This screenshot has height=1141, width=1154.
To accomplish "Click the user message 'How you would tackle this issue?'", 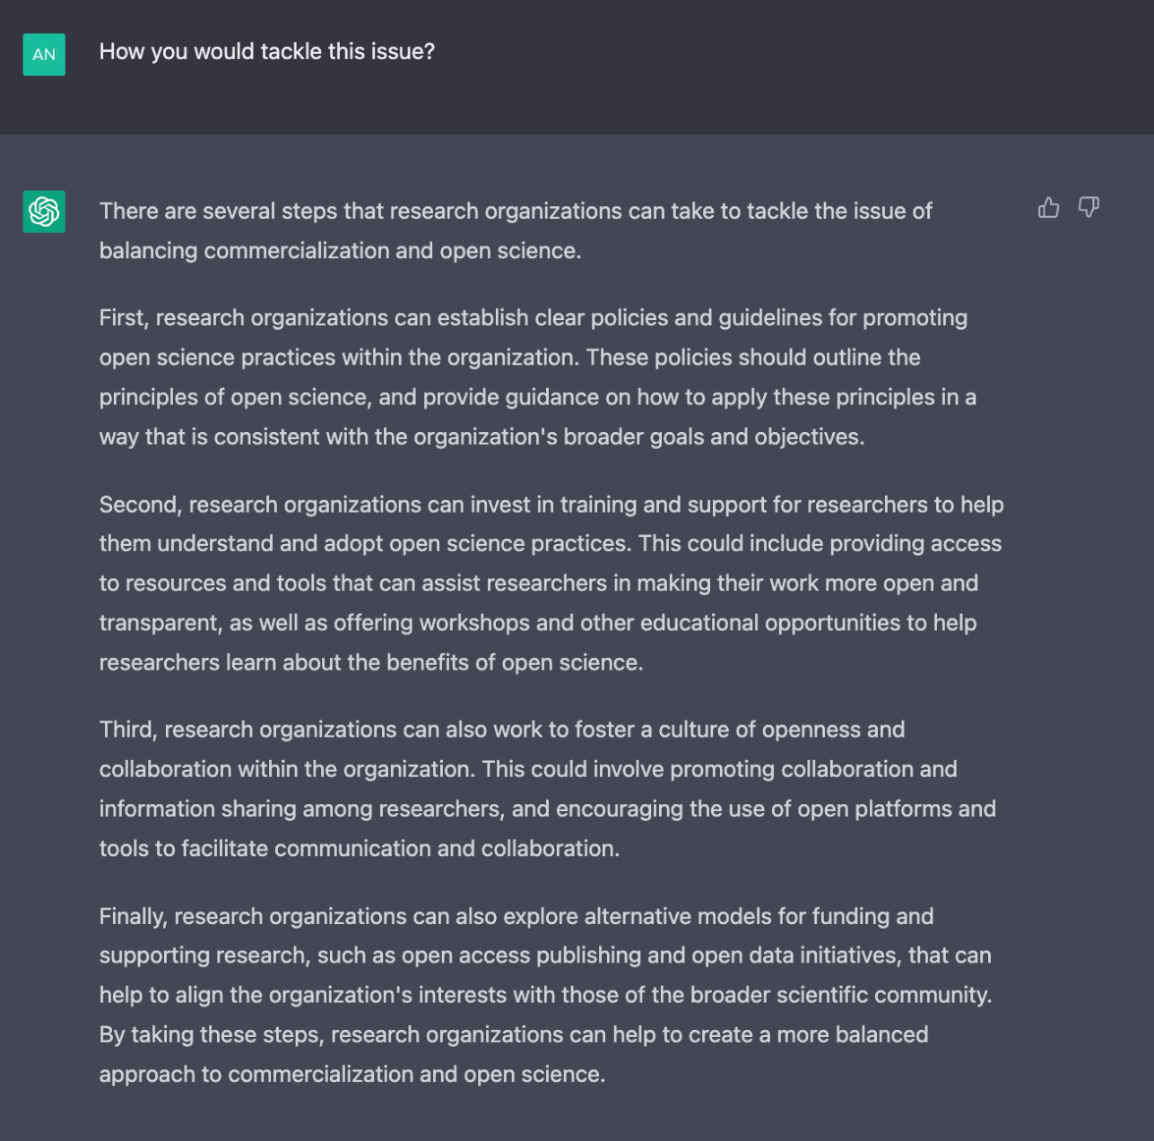I will coord(267,51).
